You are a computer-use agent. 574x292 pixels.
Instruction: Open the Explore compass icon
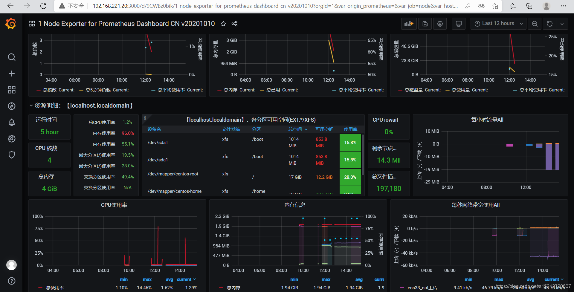pyautogui.click(x=12, y=106)
